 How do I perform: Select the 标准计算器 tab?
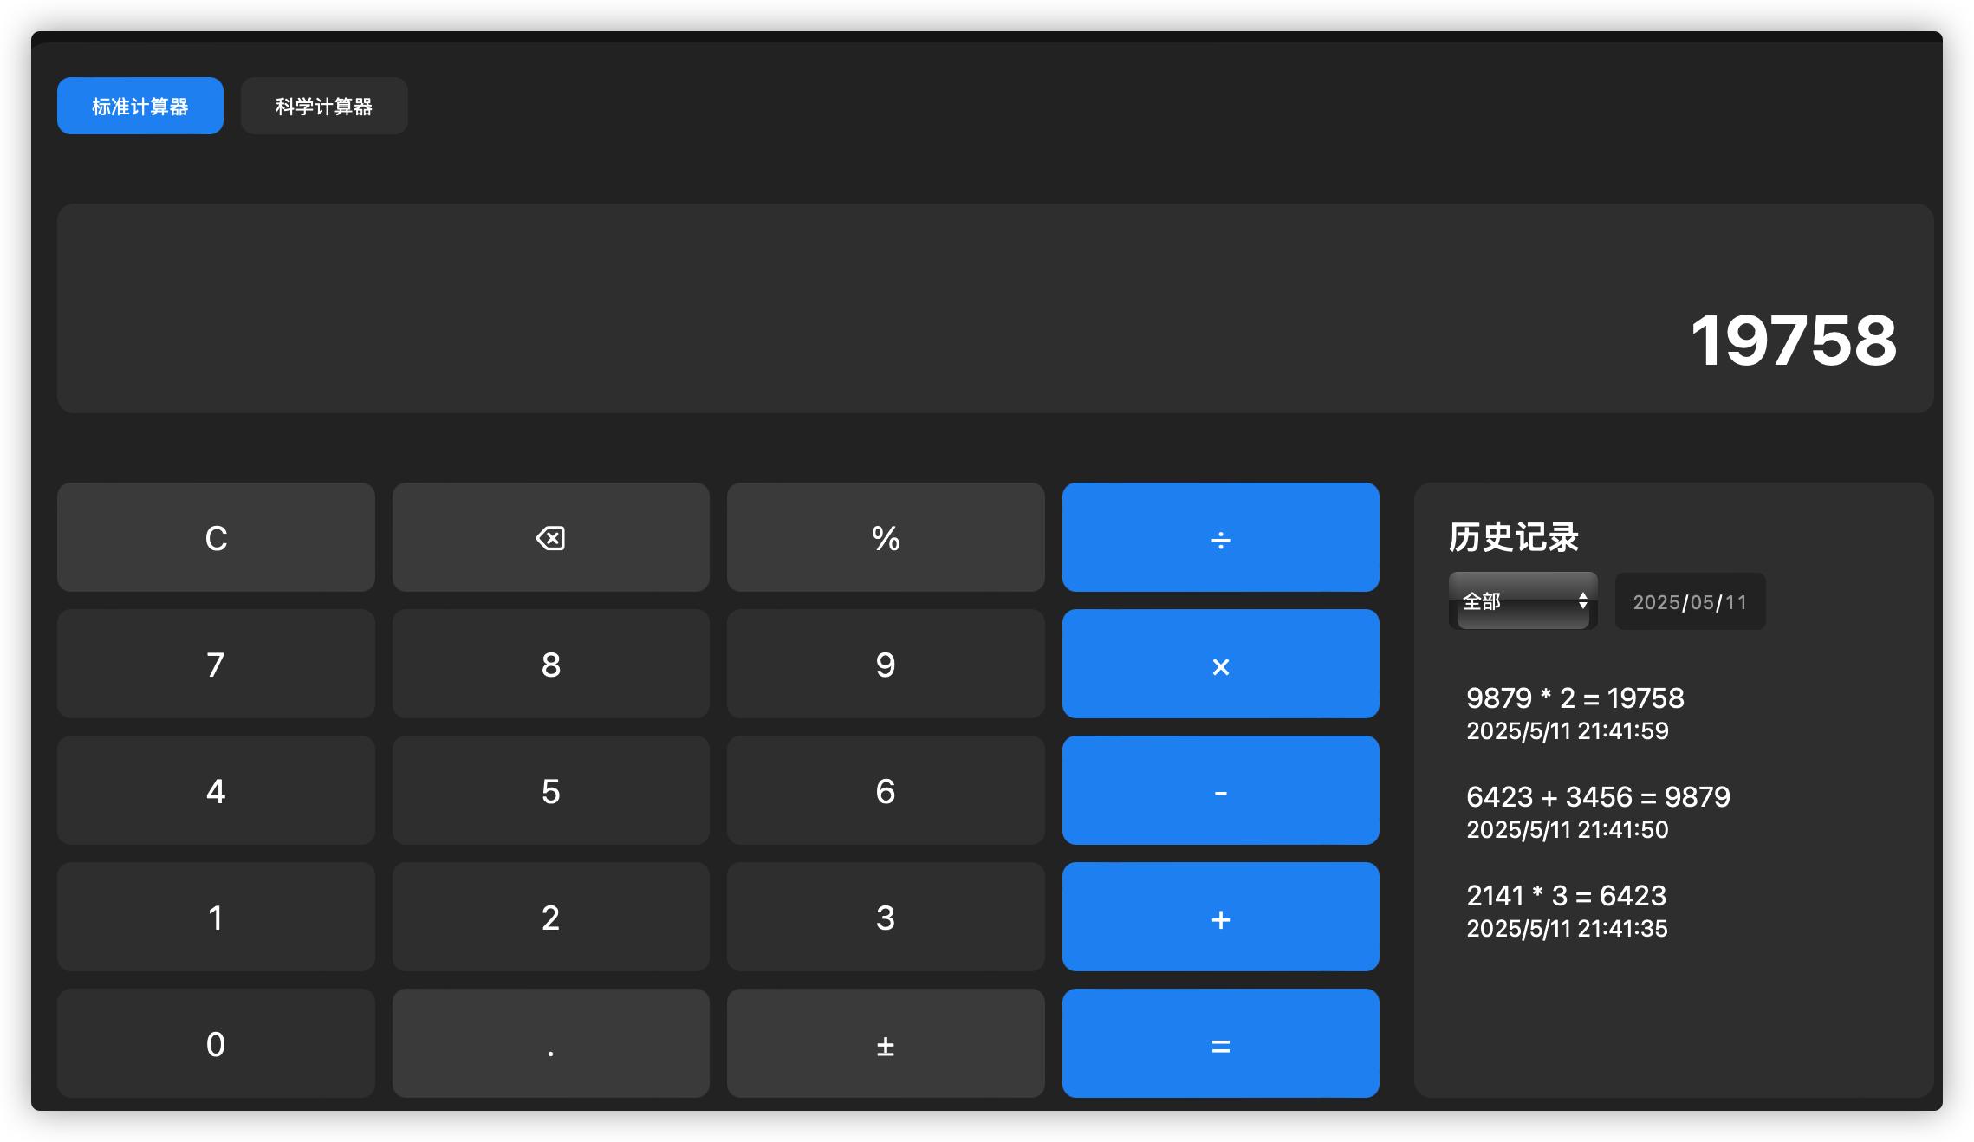coord(140,105)
